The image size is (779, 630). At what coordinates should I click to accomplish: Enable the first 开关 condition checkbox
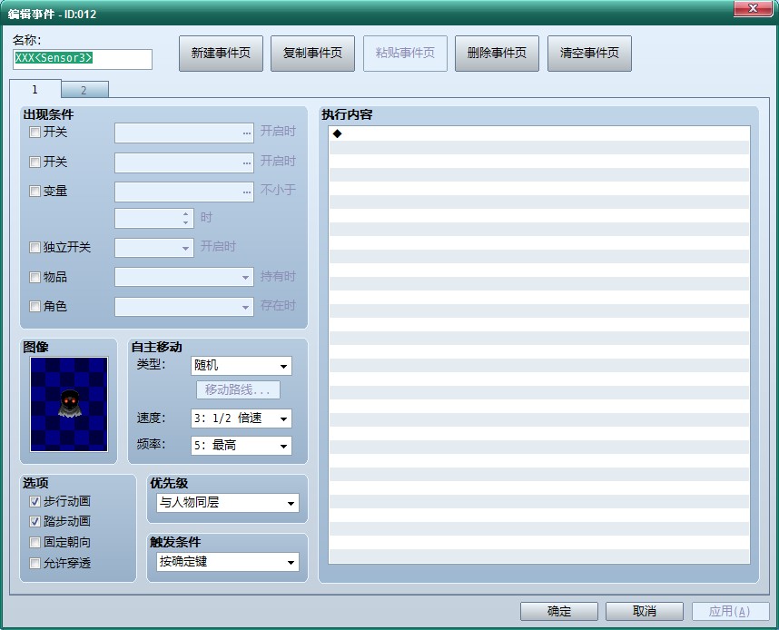[35, 133]
